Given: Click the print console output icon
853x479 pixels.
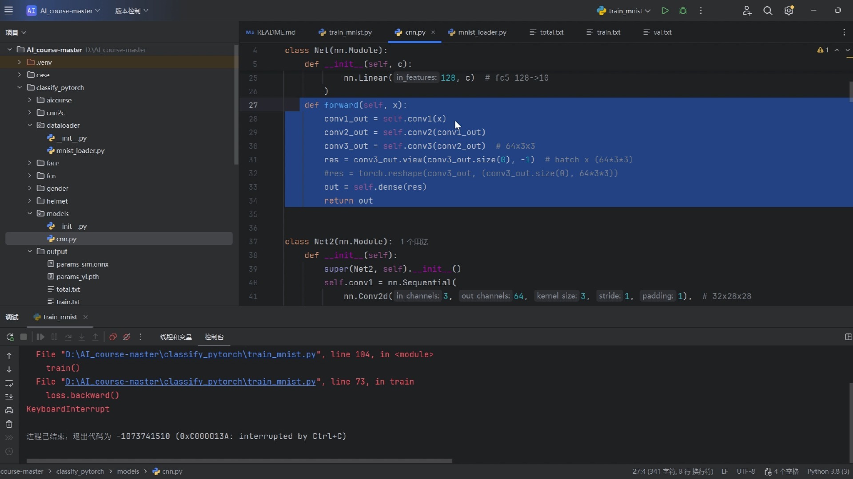Looking at the screenshot, I should 9,410.
